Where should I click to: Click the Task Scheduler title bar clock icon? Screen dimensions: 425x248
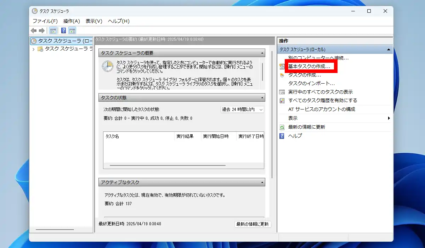[x=35, y=11]
